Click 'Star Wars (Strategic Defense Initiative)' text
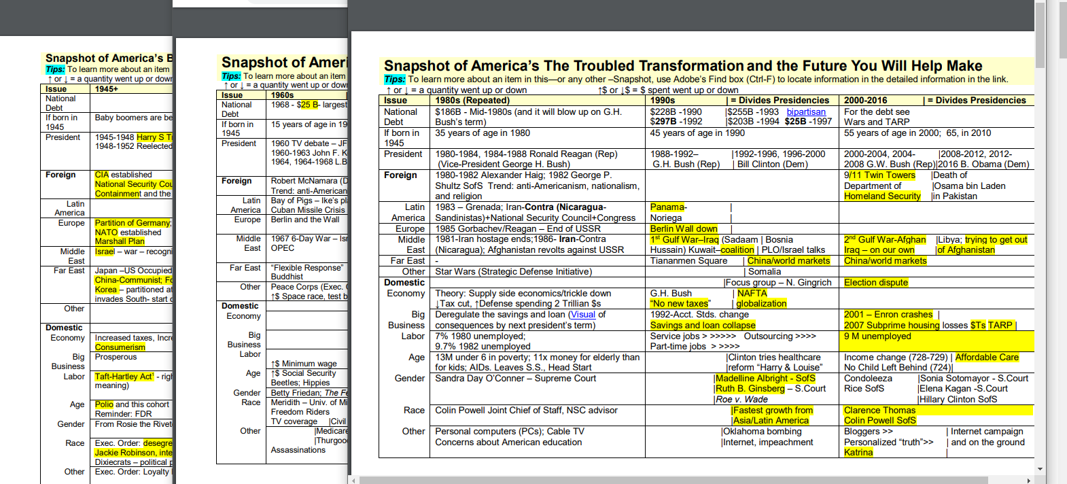 click(x=513, y=271)
